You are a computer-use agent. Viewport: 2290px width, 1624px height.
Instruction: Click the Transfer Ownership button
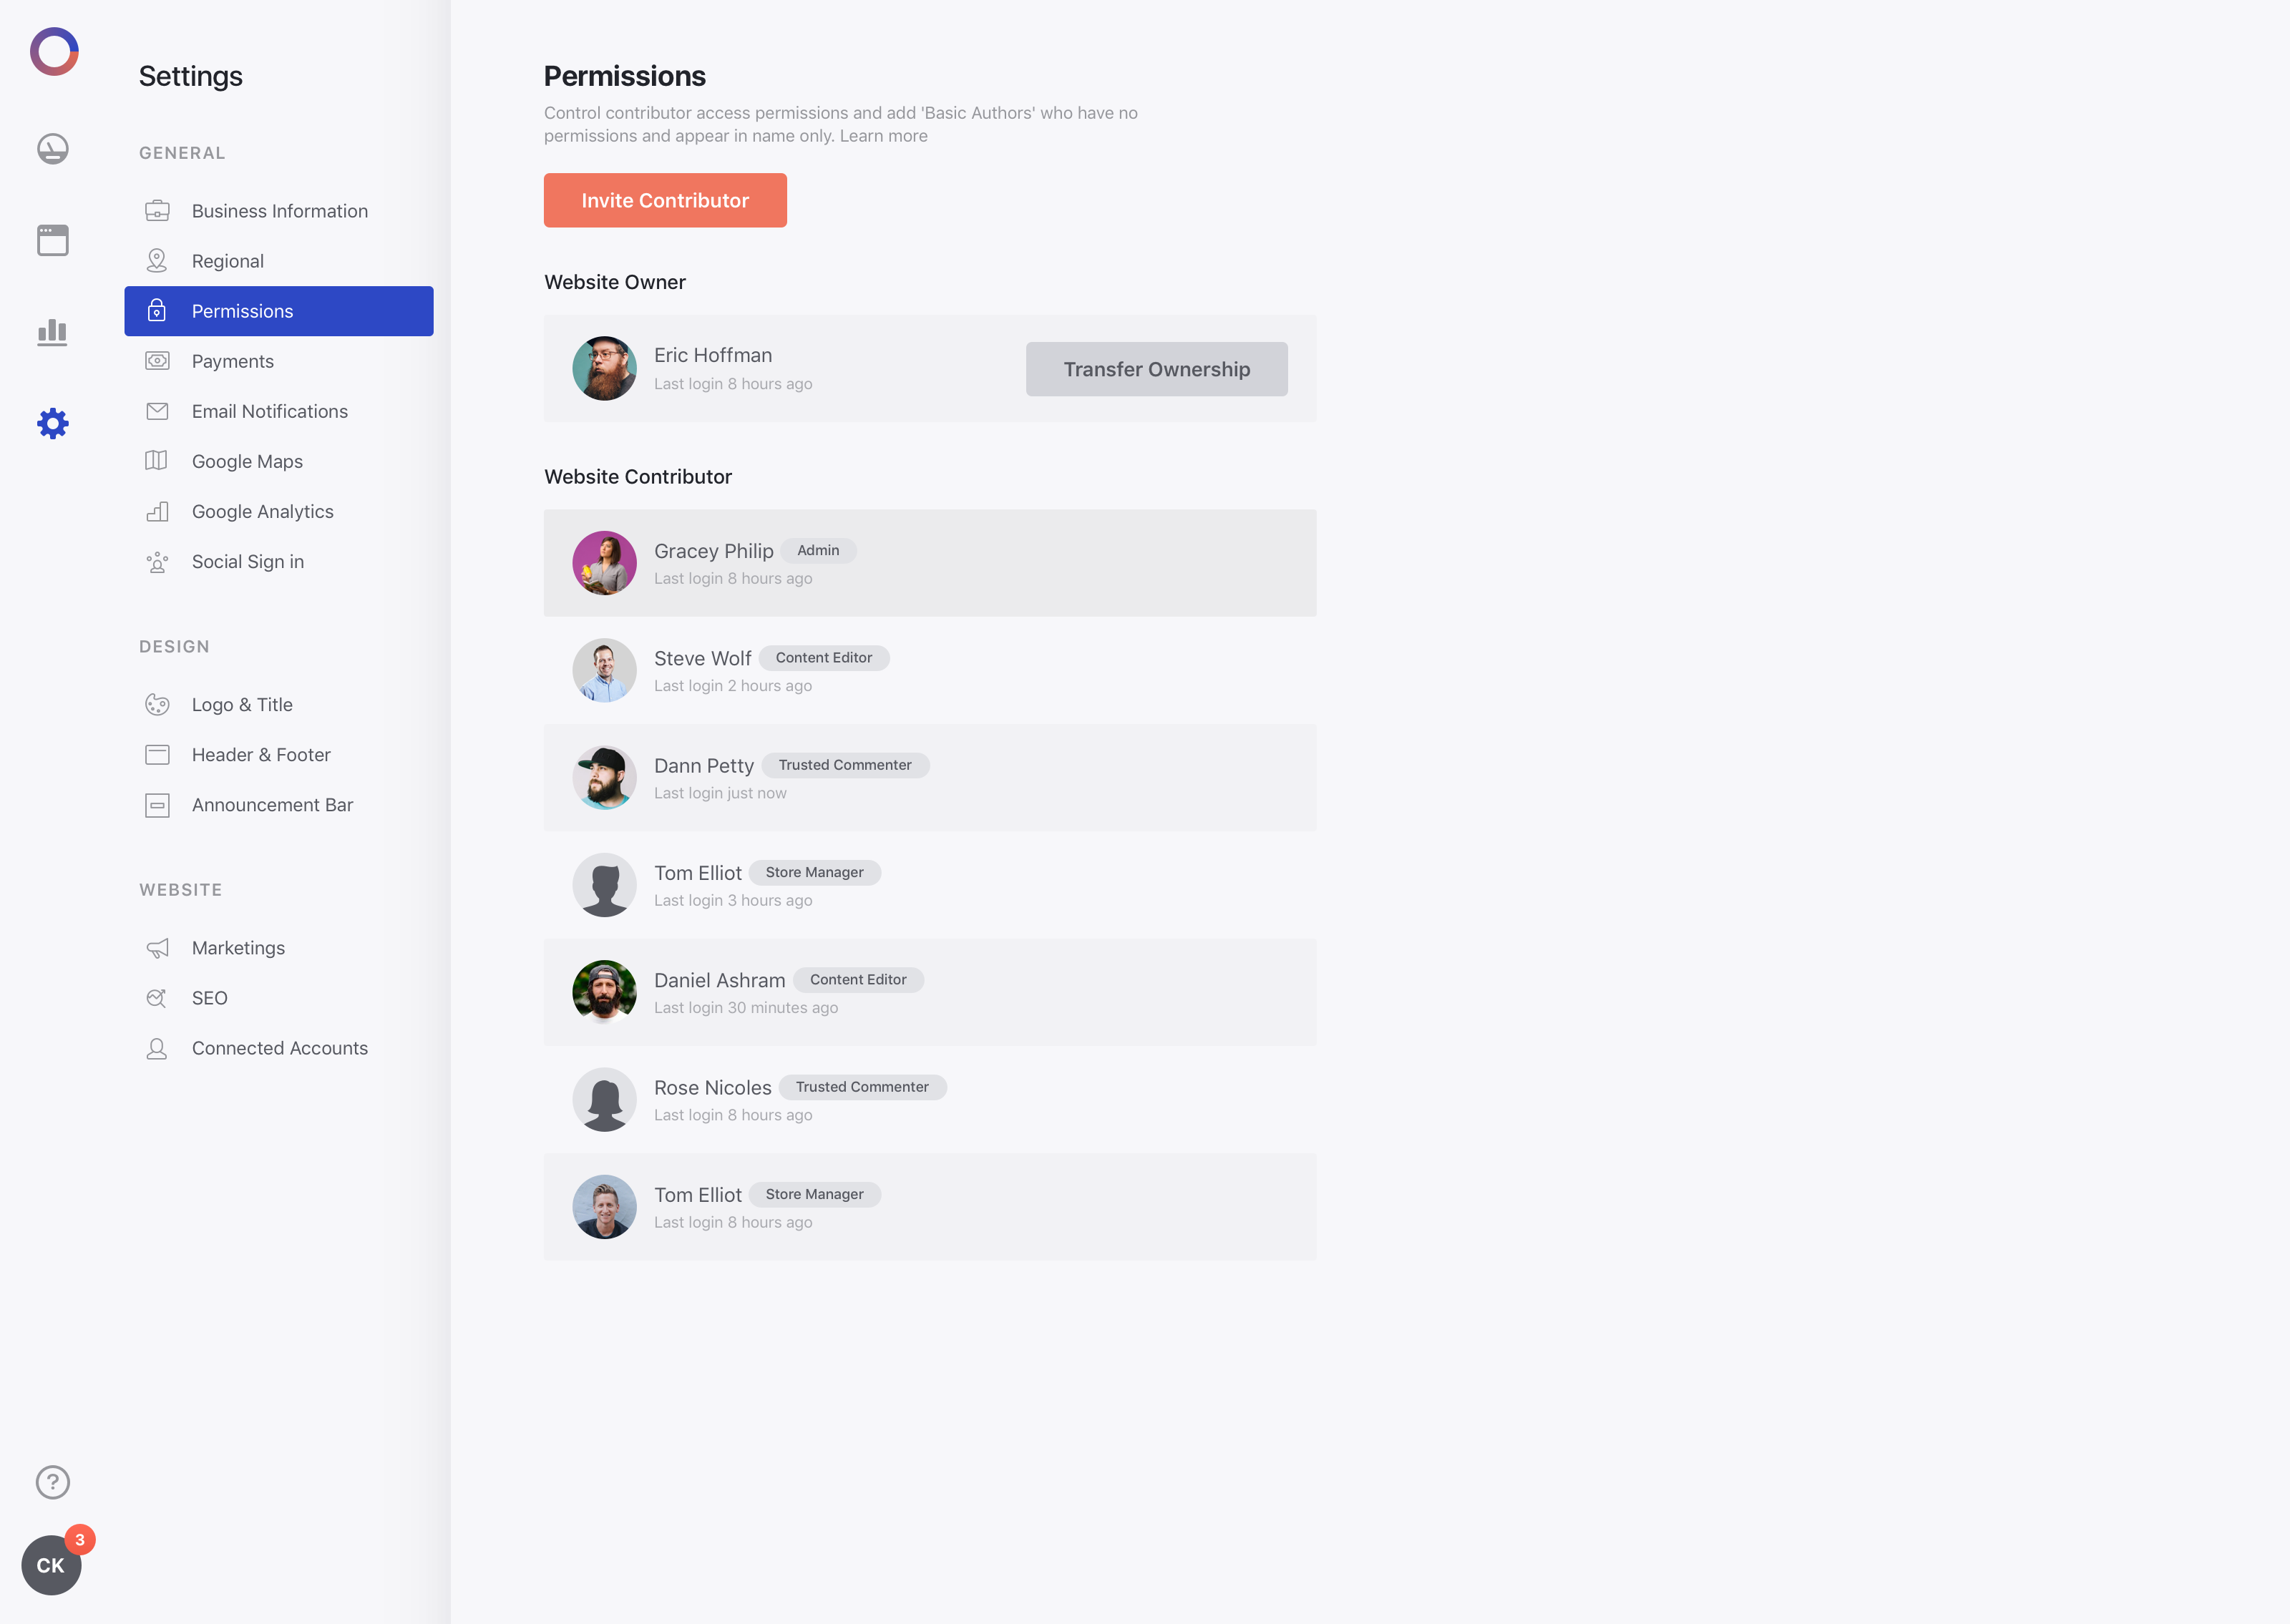[1156, 369]
